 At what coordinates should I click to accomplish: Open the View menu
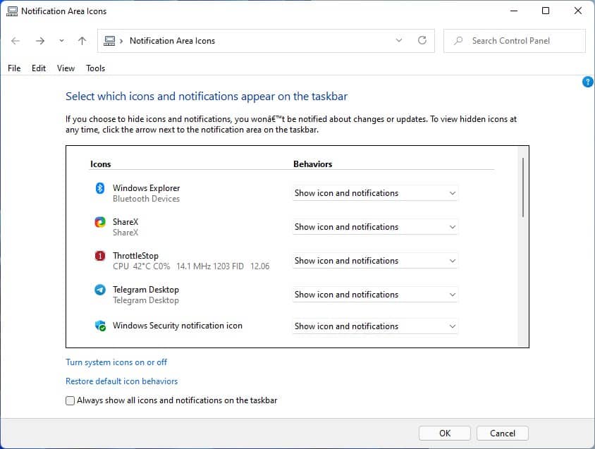[x=66, y=68]
